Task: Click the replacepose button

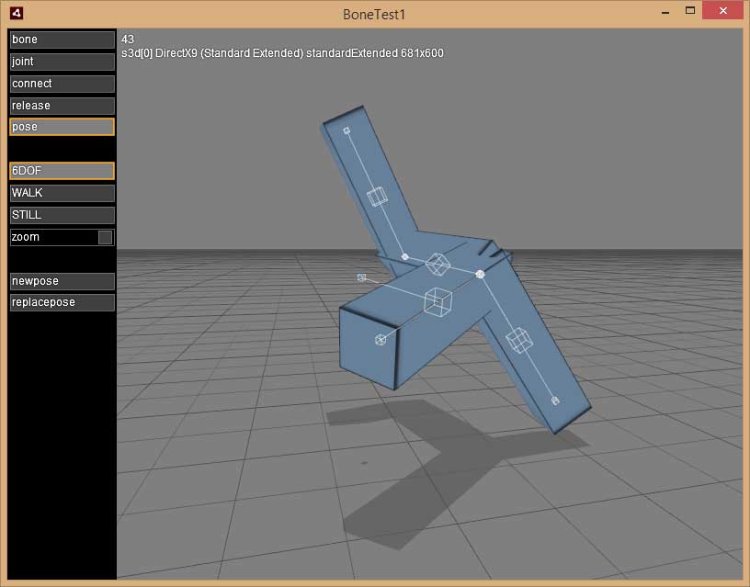Action: 62,302
